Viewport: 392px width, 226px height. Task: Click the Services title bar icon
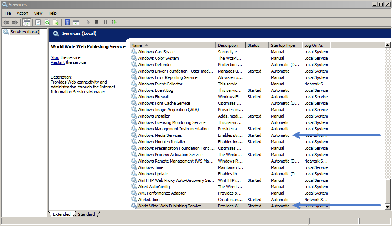tap(5, 4)
